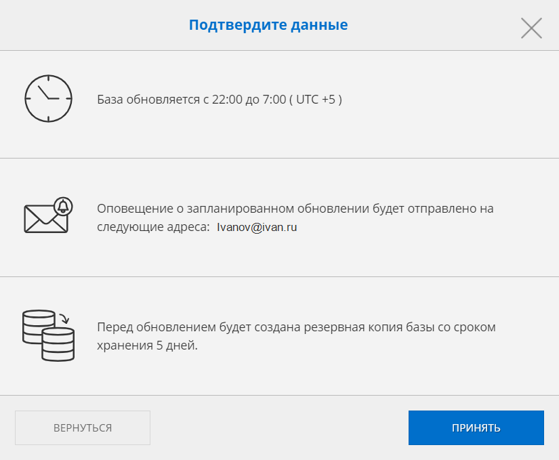Click the bell badge on the envelope

click(x=64, y=206)
